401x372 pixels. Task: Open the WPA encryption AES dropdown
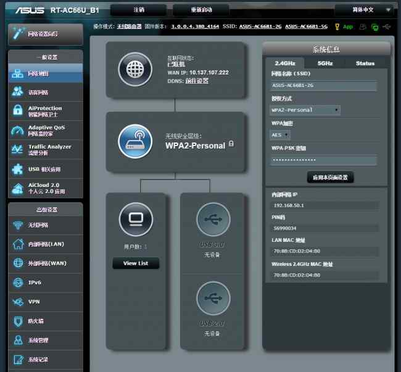coord(280,134)
